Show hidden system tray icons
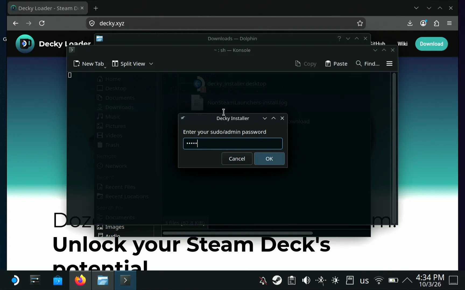465x290 pixels. pos(407,280)
